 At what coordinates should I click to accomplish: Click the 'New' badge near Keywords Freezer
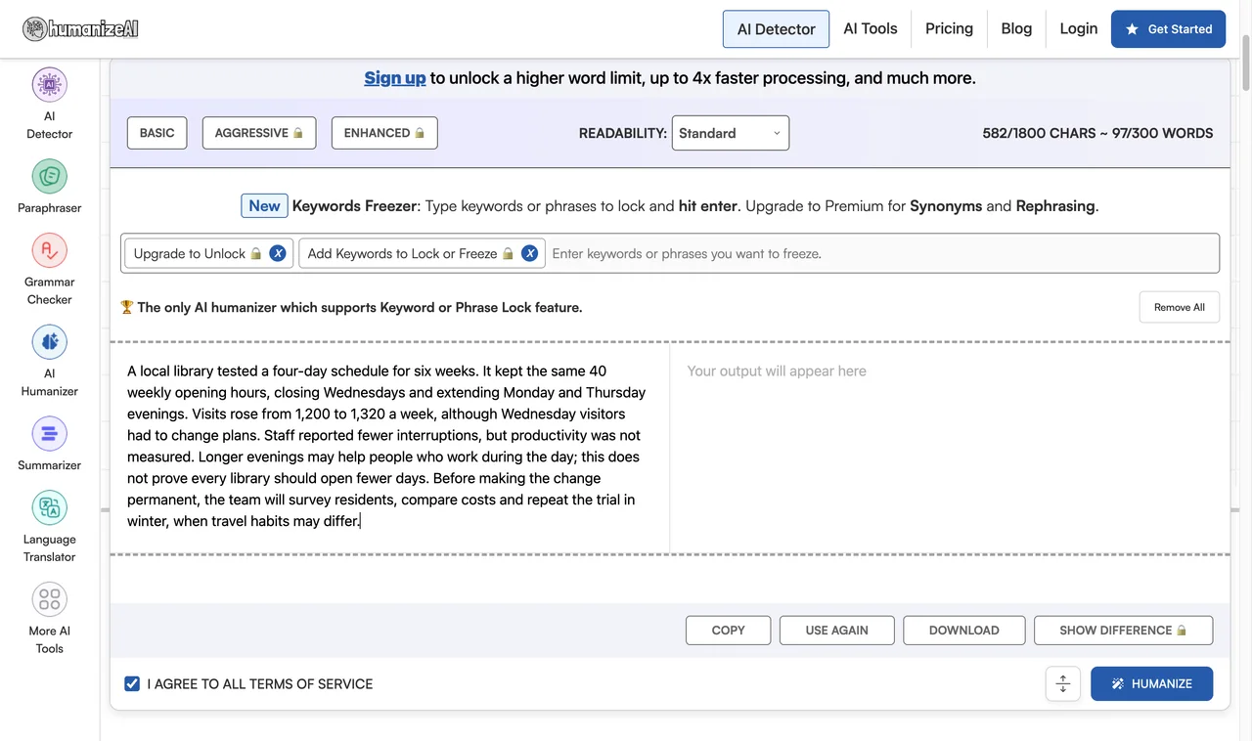point(264,205)
